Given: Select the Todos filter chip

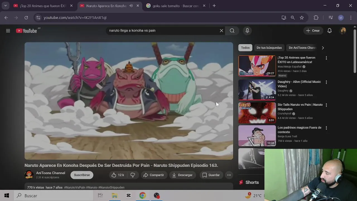Looking at the screenshot, I should coord(245,48).
